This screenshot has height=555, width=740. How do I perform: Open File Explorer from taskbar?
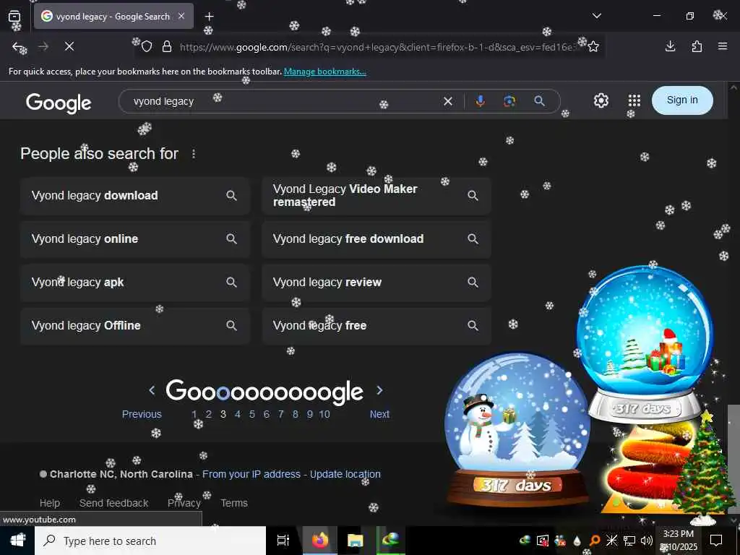coord(355,541)
